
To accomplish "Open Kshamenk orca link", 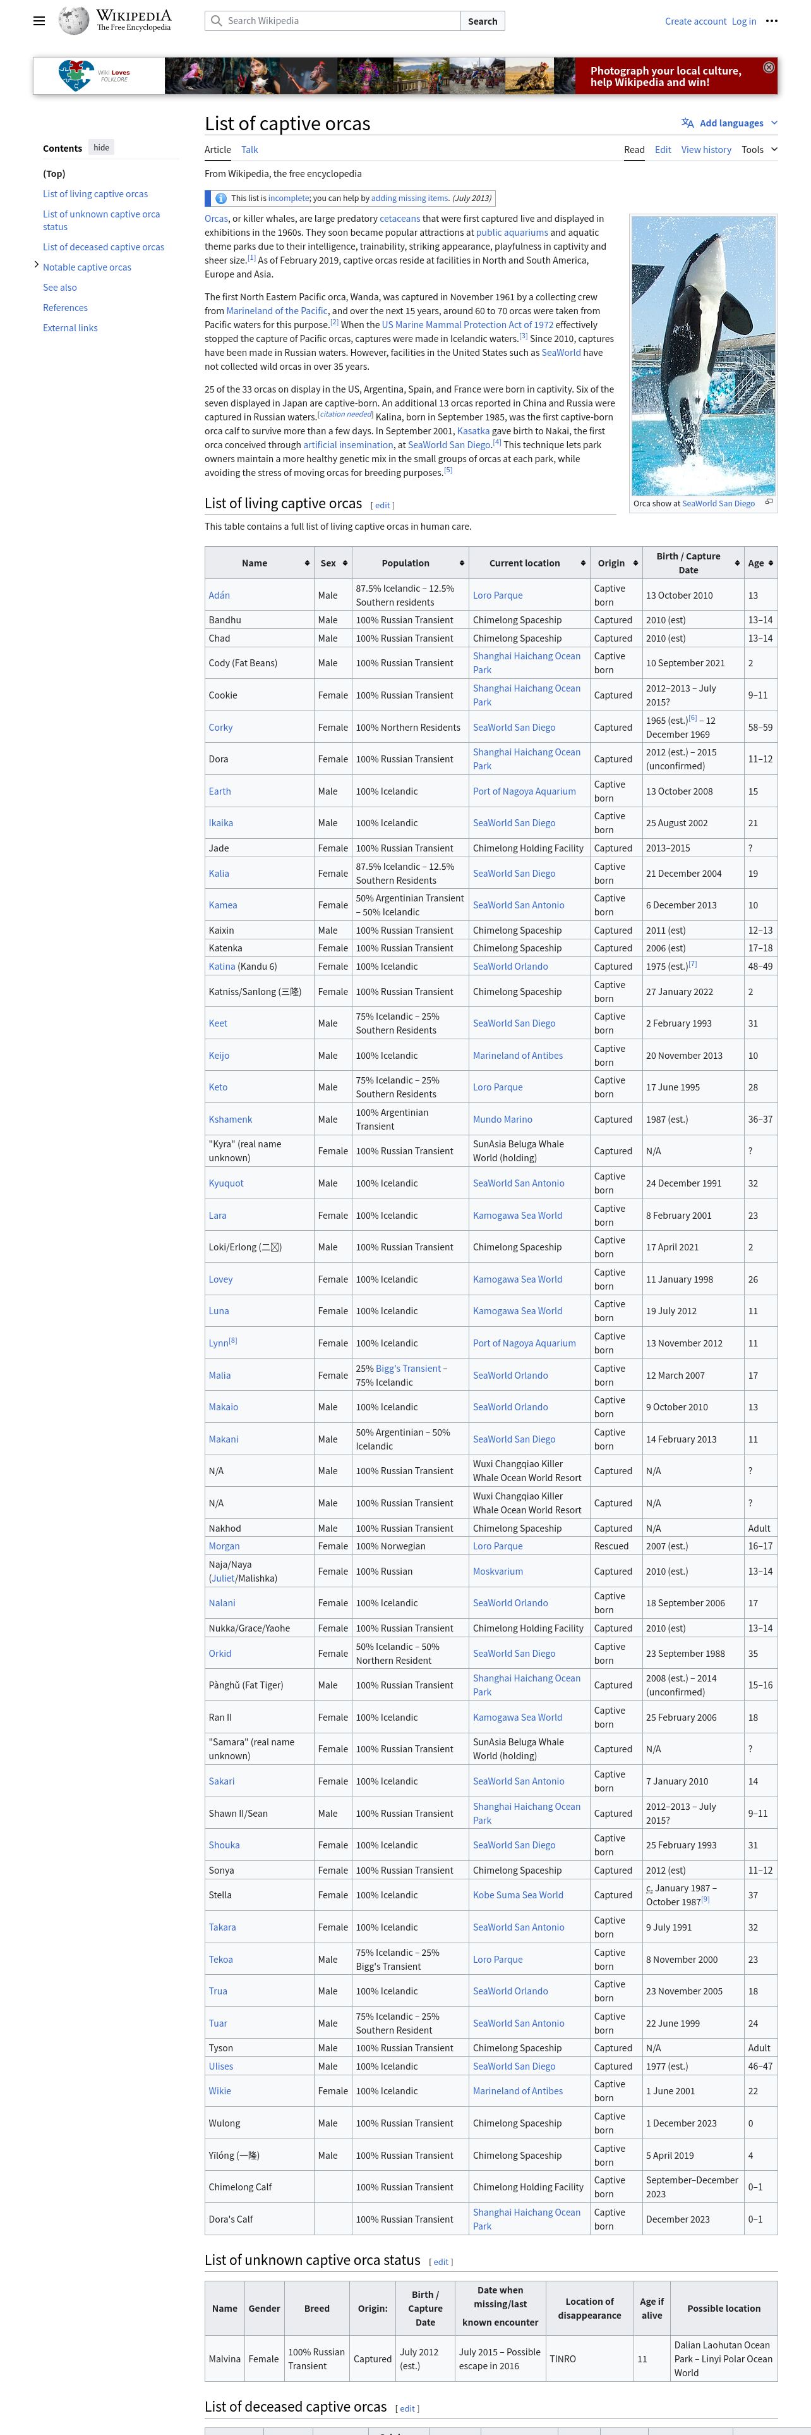I will [x=231, y=1119].
